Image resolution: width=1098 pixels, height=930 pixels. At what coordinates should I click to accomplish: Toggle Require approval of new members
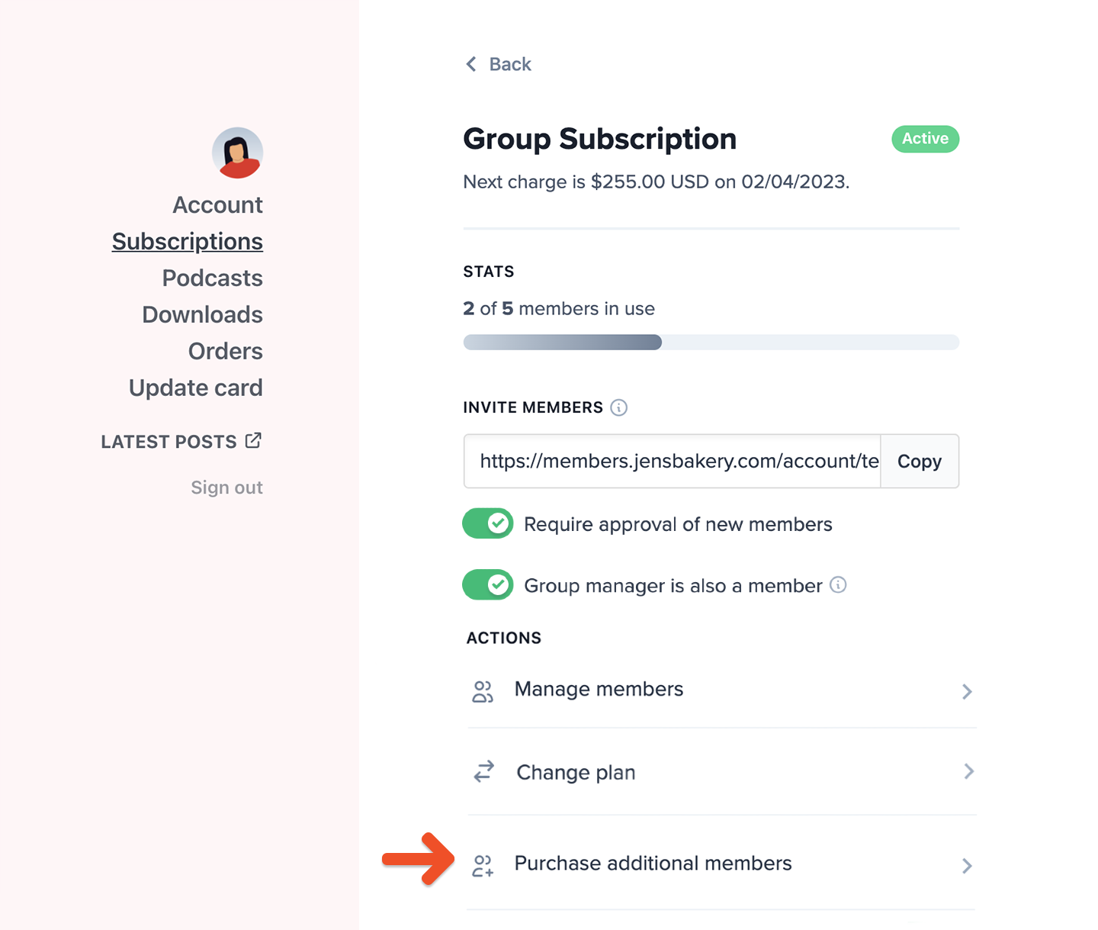[488, 523]
